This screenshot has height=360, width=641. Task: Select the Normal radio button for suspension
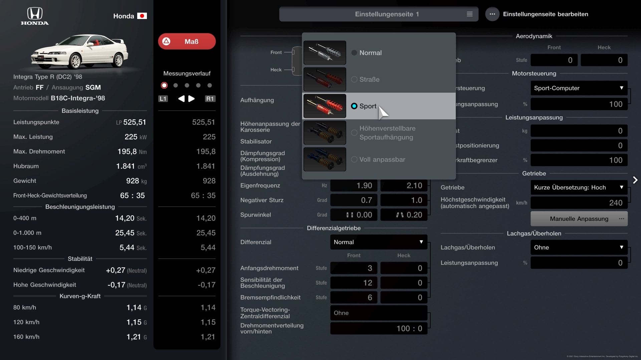click(x=355, y=52)
